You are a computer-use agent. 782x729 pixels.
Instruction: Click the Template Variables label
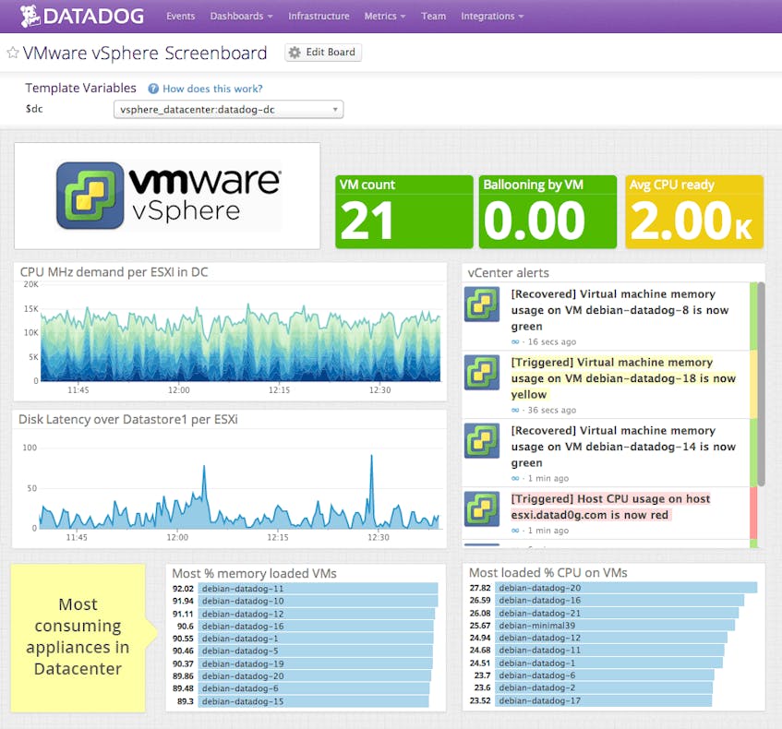click(x=81, y=89)
